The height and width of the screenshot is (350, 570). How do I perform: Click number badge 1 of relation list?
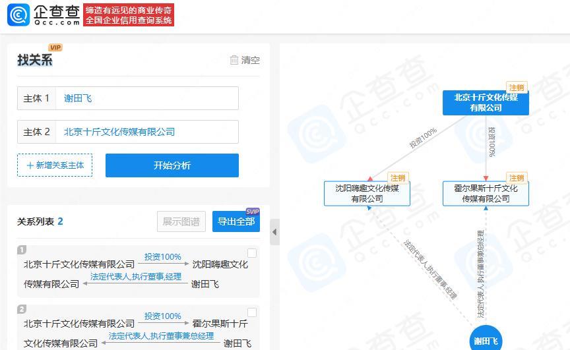coord(22,250)
